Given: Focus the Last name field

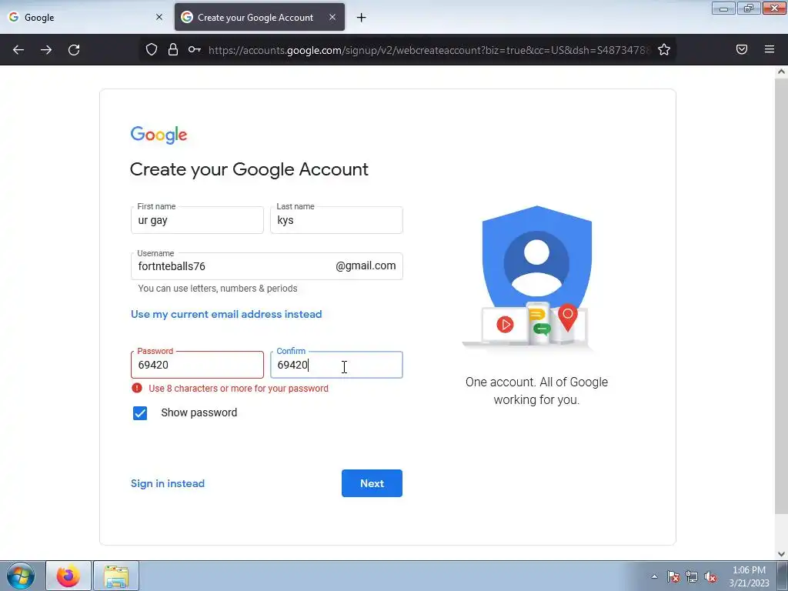Looking at the screenshot, I should click(x=336, y=220).
